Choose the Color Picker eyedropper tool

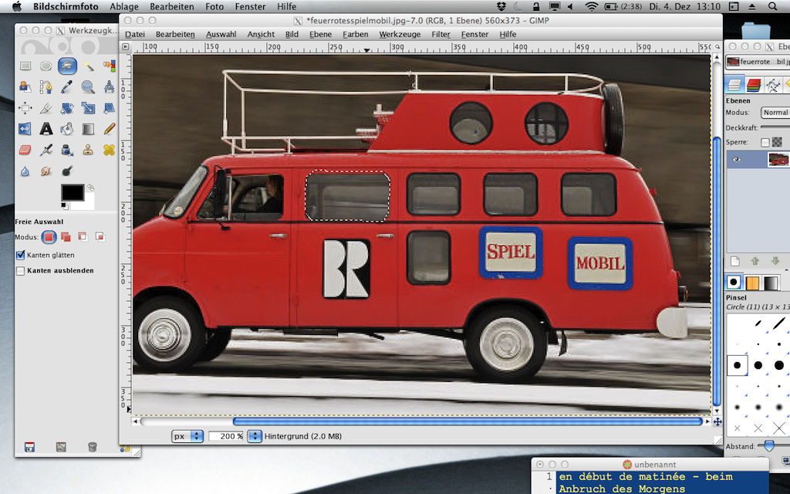coord(67,87)
